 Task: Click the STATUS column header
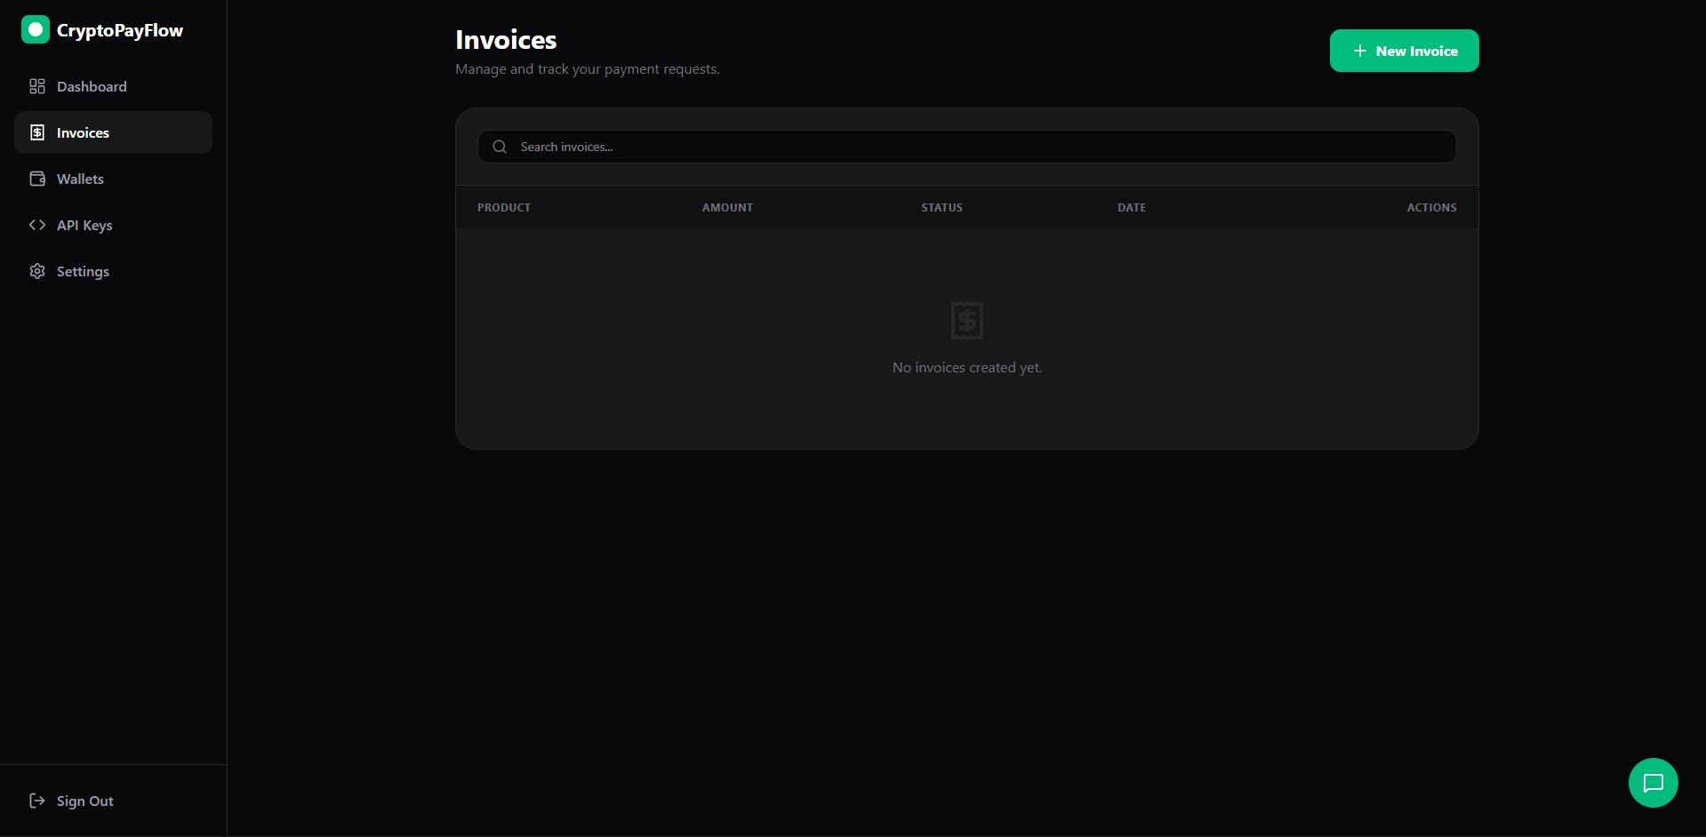click(x=941, y=207)
